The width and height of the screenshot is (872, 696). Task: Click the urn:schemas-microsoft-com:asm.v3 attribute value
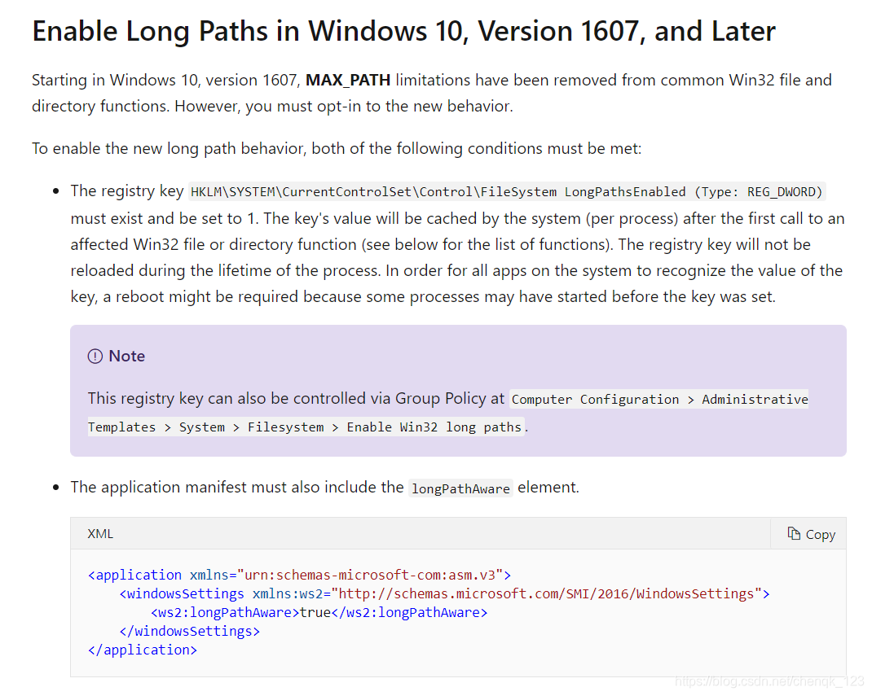(371, 575)
